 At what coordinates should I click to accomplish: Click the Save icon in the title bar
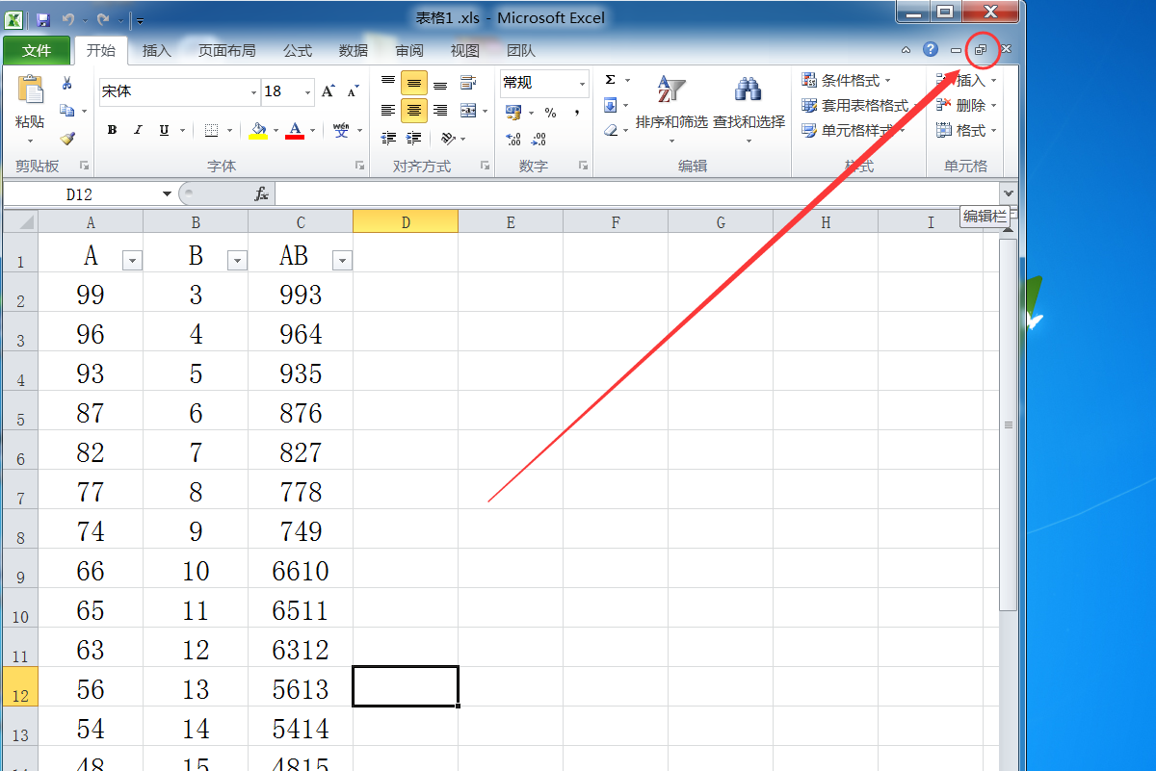click(43, 19)
